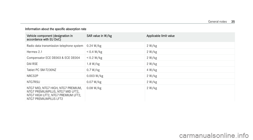
Task: Select the 'Applicable limit value' column header
Action: tap(160, 36)
